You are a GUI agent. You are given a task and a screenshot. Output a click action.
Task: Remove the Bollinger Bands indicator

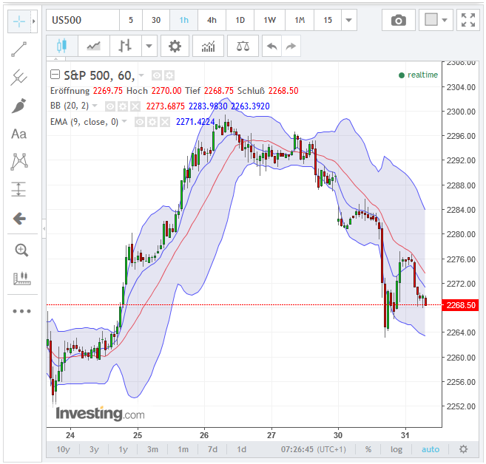[135, 106]
